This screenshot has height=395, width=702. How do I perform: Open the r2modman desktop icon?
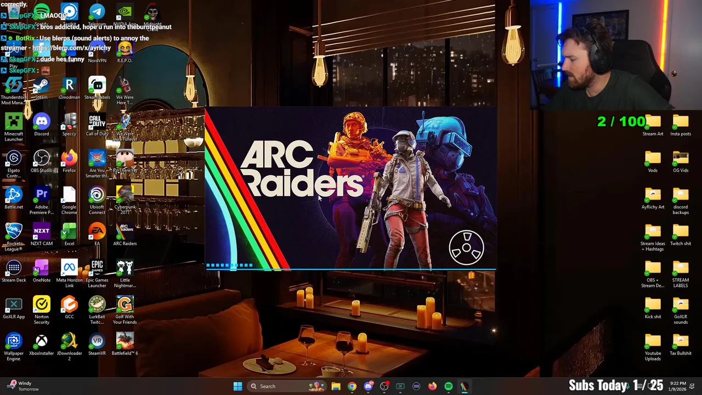tap(69, 88)
